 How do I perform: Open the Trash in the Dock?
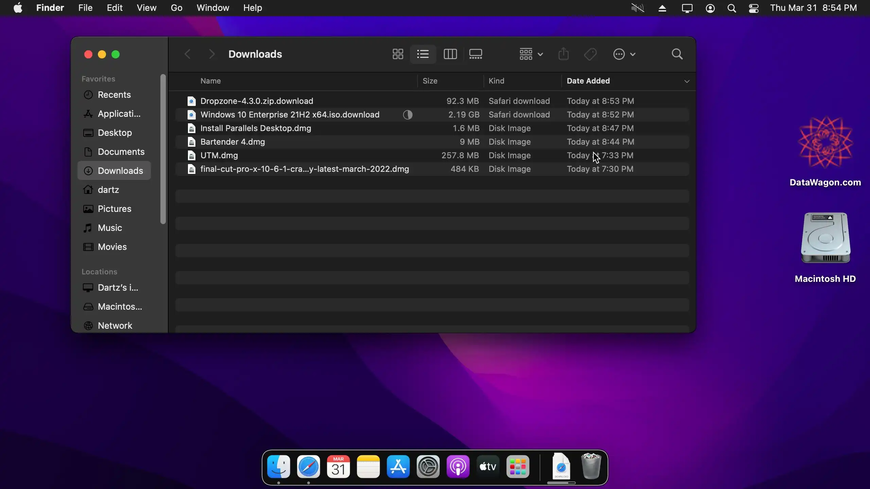pos(591,467)
